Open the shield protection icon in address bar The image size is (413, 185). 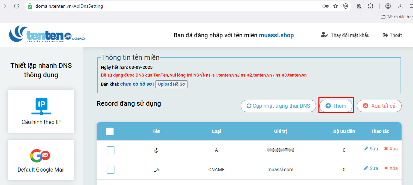point(345,6)
